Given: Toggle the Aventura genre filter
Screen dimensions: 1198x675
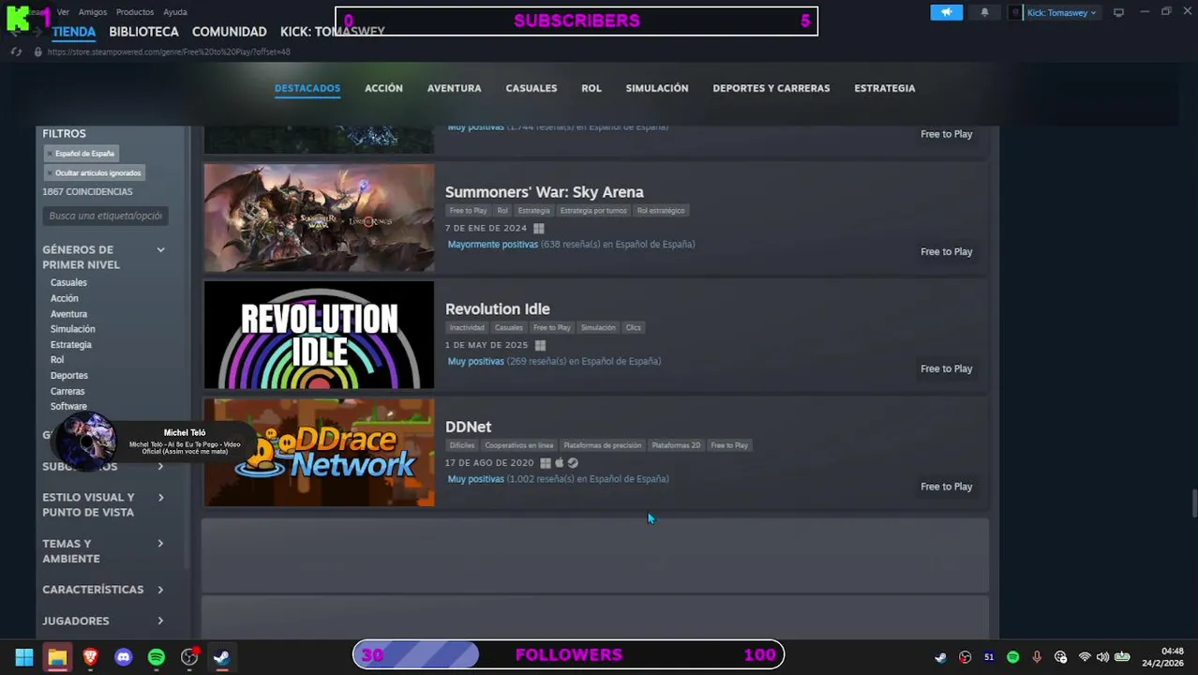Looking at the screenshot, I should pyautogui.click(x=68, y=314).
